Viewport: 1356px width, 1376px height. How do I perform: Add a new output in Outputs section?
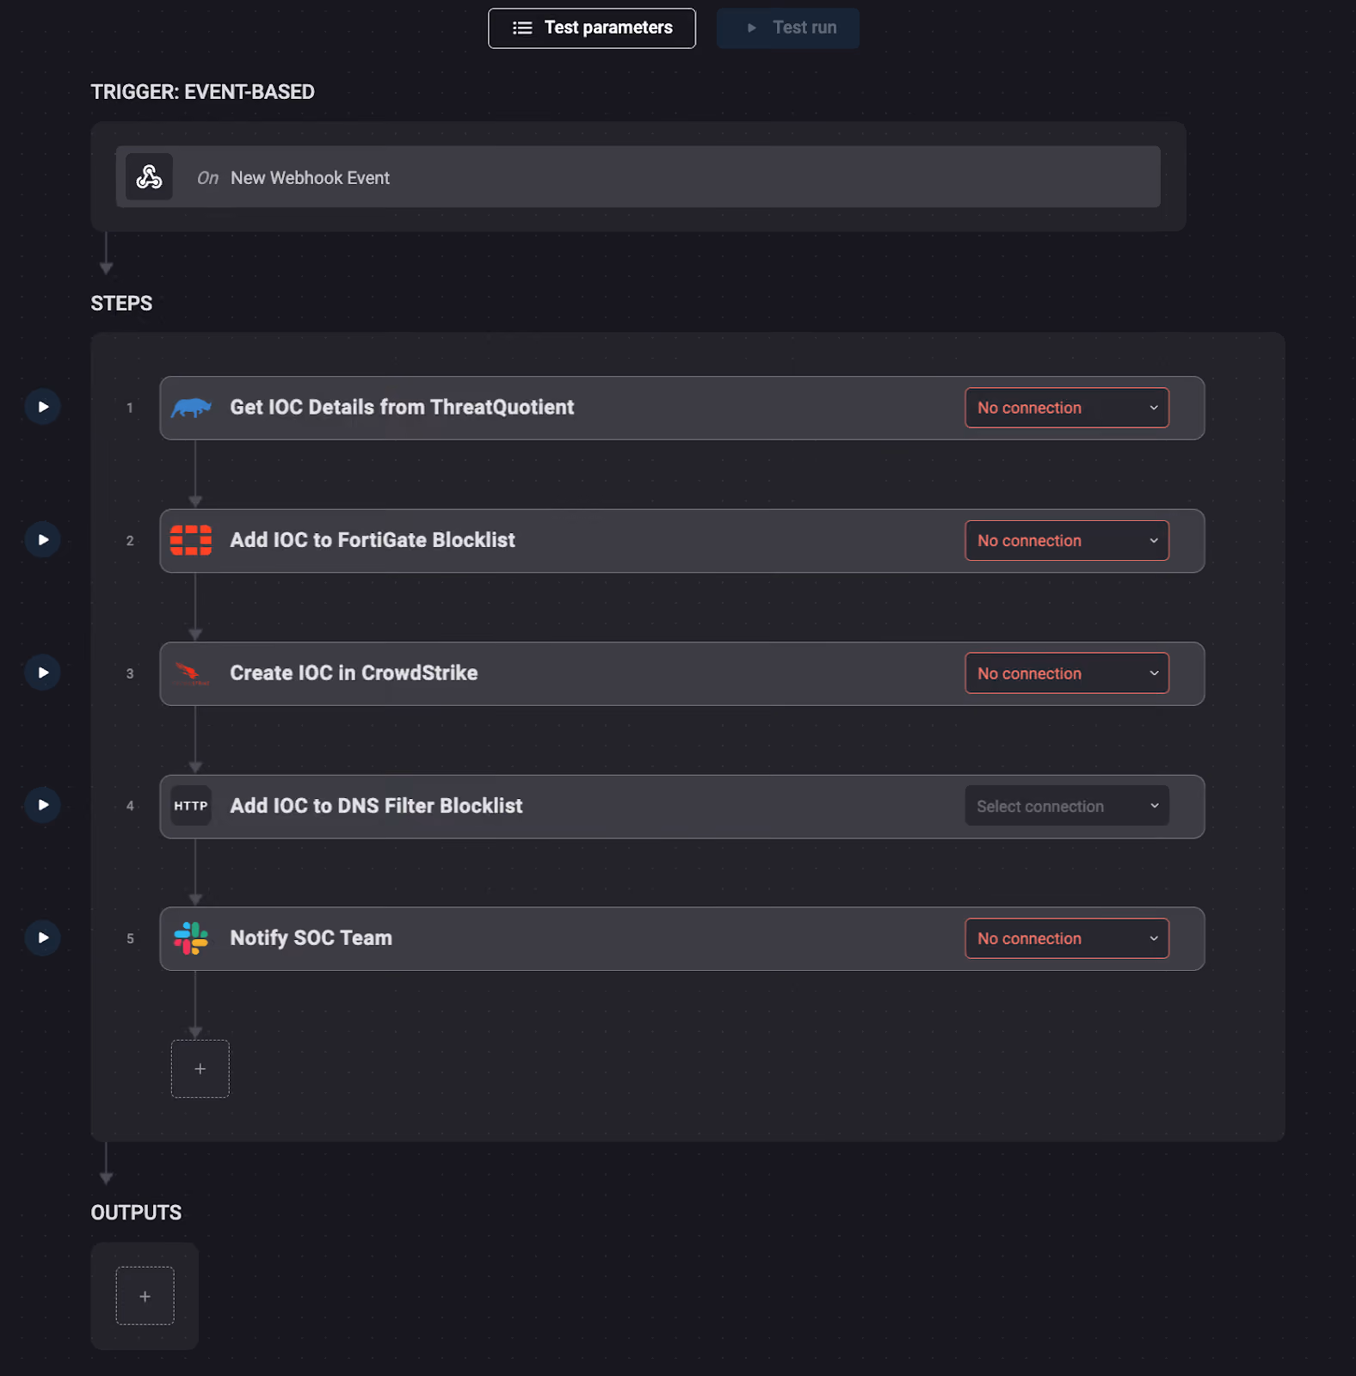pyautogui.click(x=145, y=1296)
